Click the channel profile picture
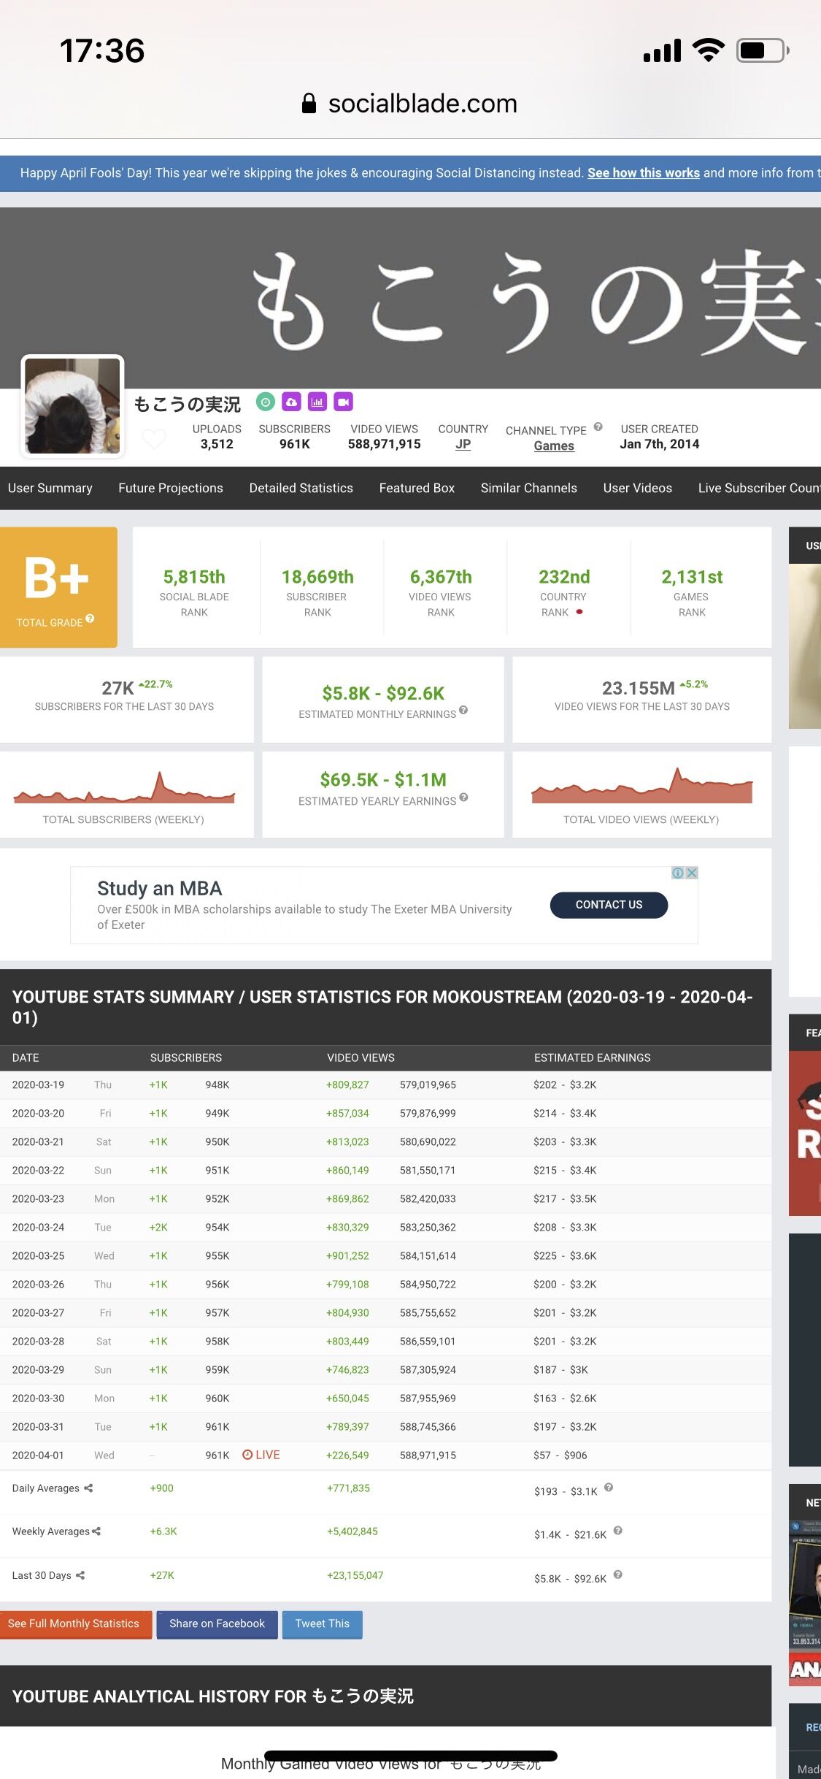Viewport: 821px width, 1779px height. pyautogui.click(x=72, y=406)
